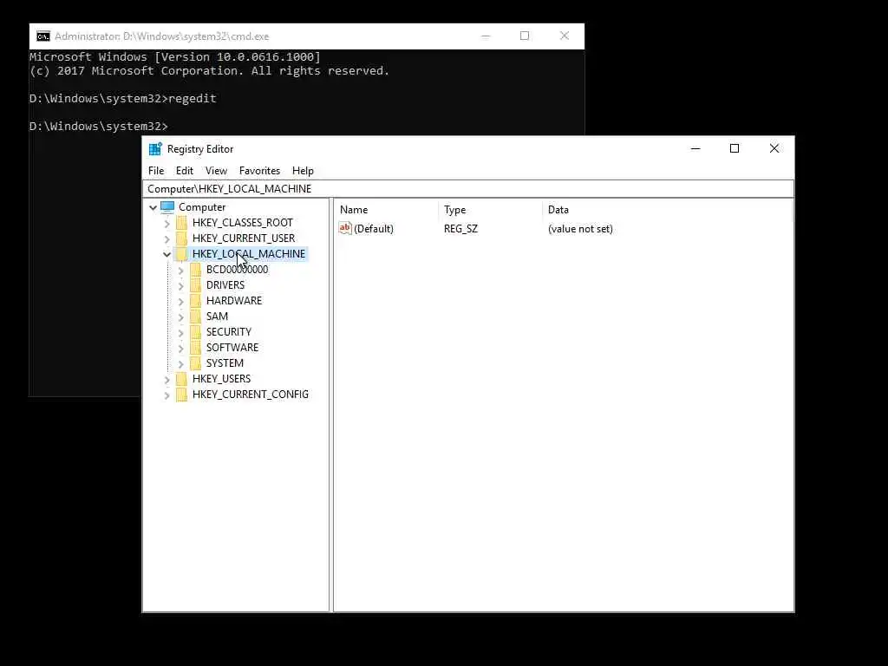Image resolution: width=888 pixels, height=666 pixels.
Task: Open the View menu in Registry Editor
Action: click(216, 171)
